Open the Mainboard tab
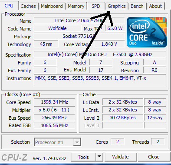 (52, 6)
